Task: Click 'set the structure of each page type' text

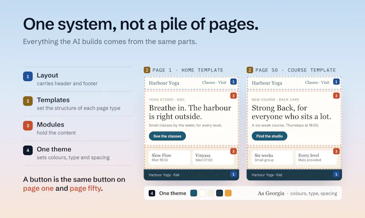Action: 78,108
